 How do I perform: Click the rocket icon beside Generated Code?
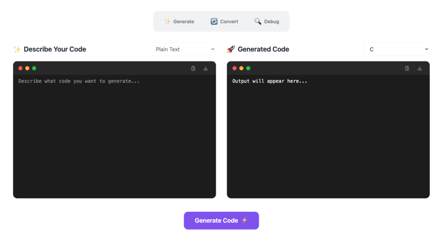click(231, 49)
